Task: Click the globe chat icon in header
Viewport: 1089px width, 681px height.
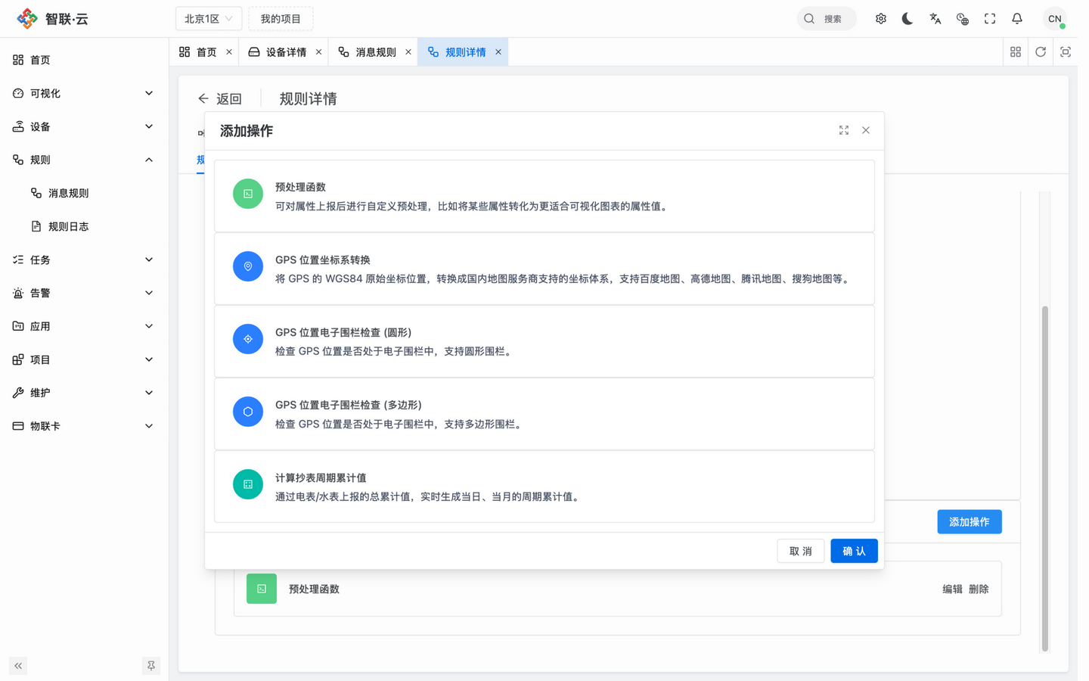Action: click(x=963, y=19)
